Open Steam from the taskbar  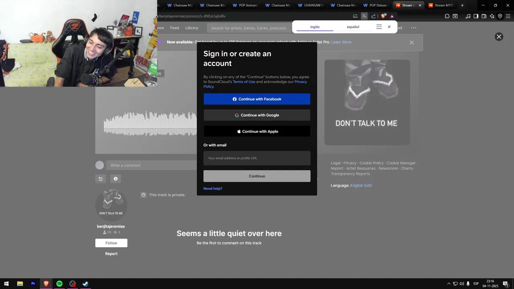tap(86, 284)
